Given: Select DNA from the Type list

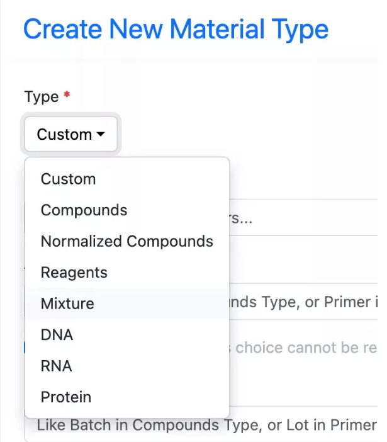Looking at the screenshot, I should click(57, 335).
